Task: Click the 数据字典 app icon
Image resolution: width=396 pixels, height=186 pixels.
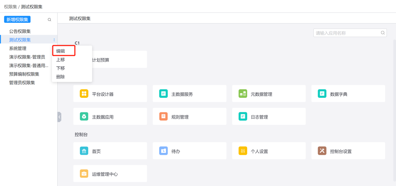Action: click(322, 94)
